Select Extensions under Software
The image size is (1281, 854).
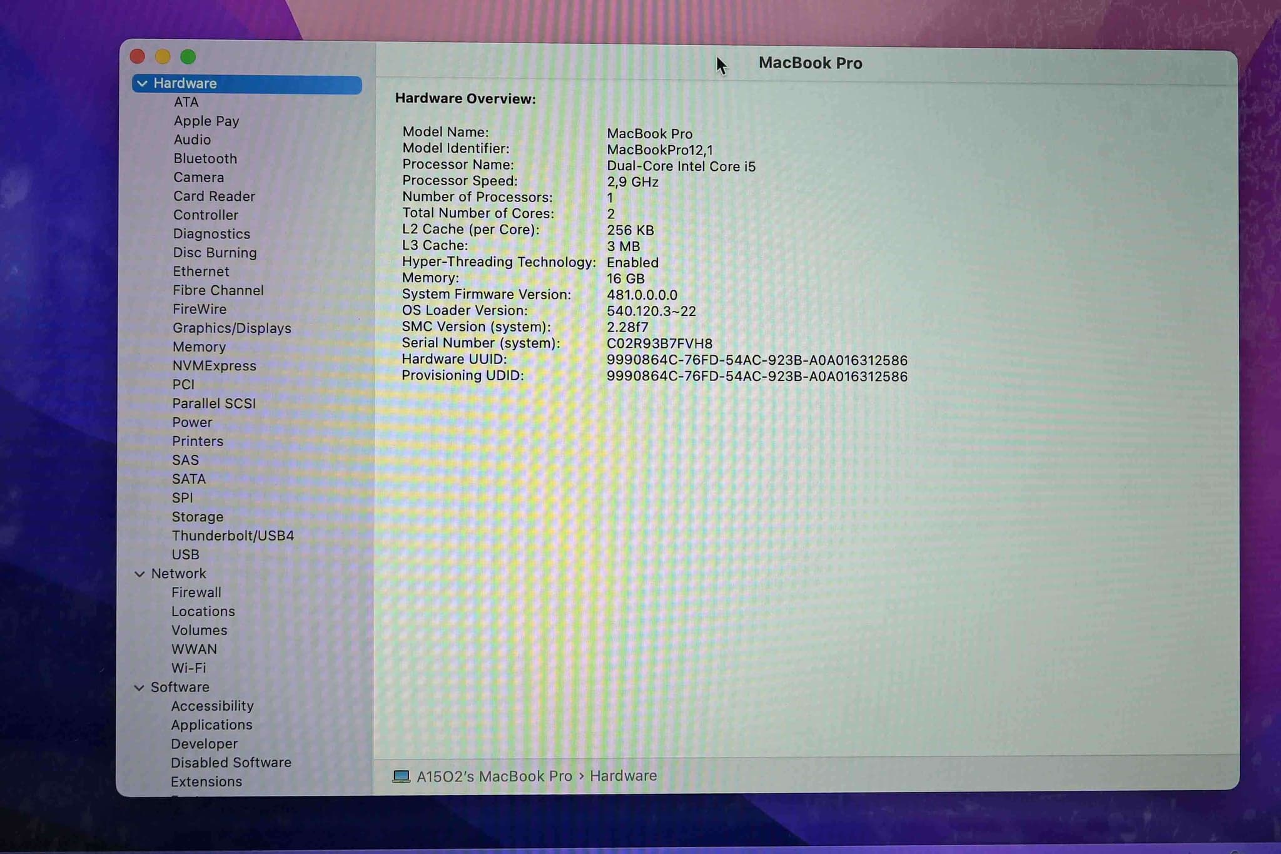tap(206, 782)
